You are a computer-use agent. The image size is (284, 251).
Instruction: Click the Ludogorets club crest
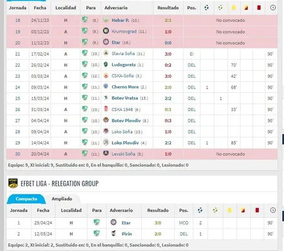tap(106, 65)
